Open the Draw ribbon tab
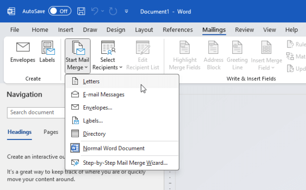 point(90,30)
